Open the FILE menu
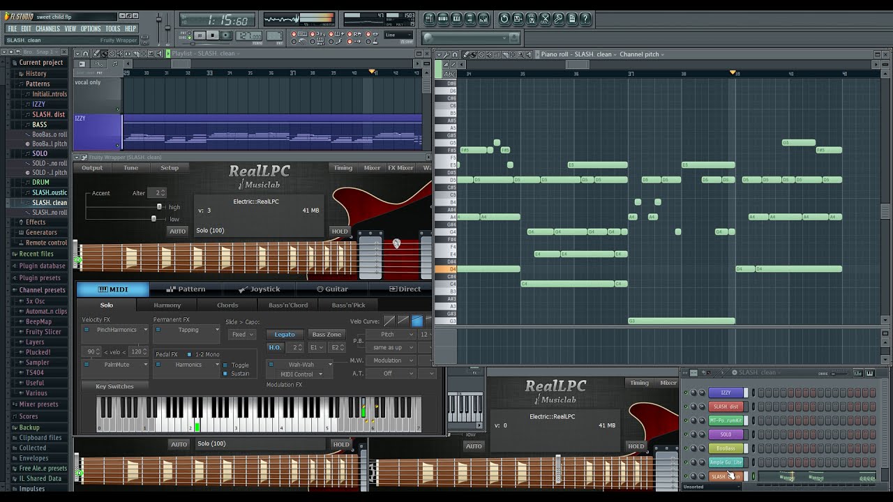The width and height of the screenshot is (893, 502). click(12, 29)
